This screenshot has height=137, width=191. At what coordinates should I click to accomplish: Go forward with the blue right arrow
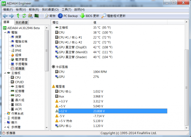coord(11,16)
